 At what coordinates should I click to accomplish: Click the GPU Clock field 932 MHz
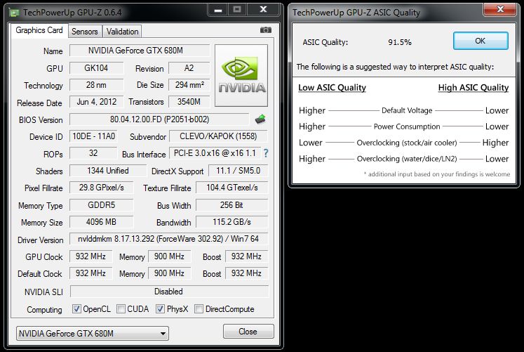(x=91, y=256)
